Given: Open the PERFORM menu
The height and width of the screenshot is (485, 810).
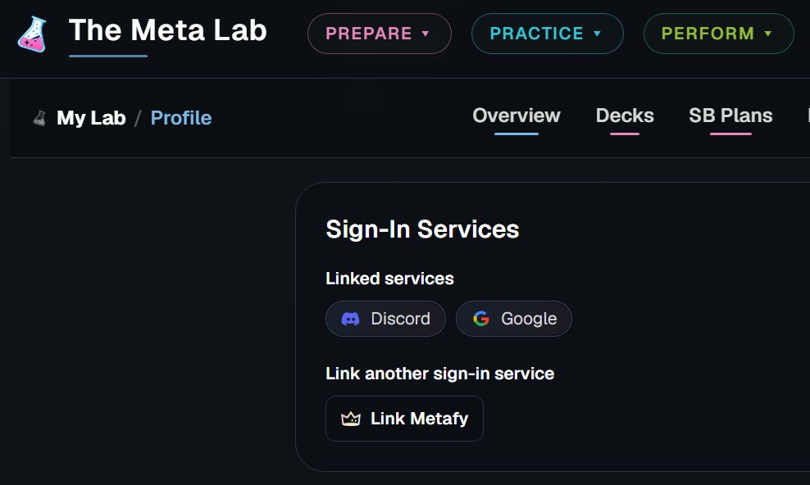Looking at the screenshot, I should 718,34.
